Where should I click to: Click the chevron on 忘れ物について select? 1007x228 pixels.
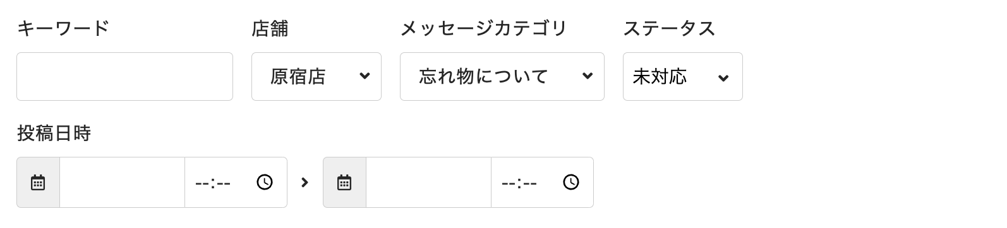pyautogui.click(x=588, y=76)
